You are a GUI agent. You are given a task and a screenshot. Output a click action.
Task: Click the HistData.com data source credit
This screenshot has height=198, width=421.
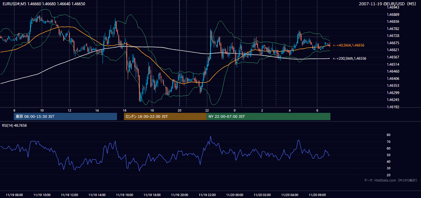coord(391,180)
